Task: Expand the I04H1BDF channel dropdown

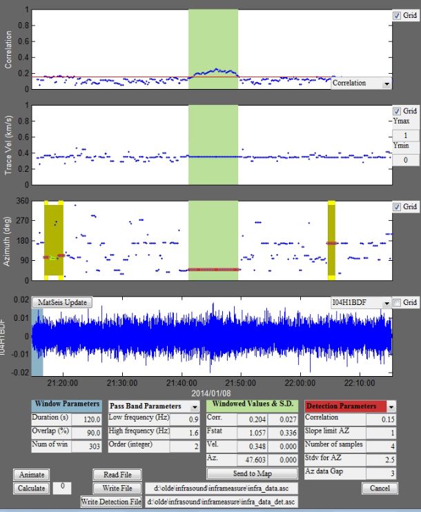Action: pyautogui.click(x=386, y=302)
